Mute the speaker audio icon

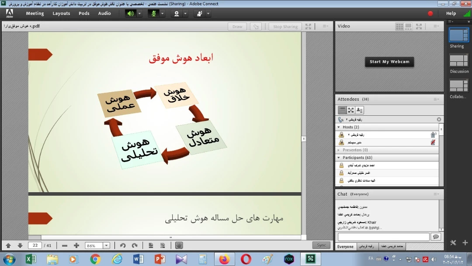(131, 14)
